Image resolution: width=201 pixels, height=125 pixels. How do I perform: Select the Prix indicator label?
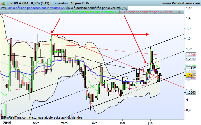click(x=3, y=8)
